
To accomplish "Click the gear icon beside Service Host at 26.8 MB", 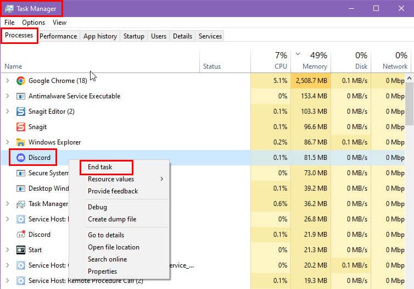I will 21,219.
